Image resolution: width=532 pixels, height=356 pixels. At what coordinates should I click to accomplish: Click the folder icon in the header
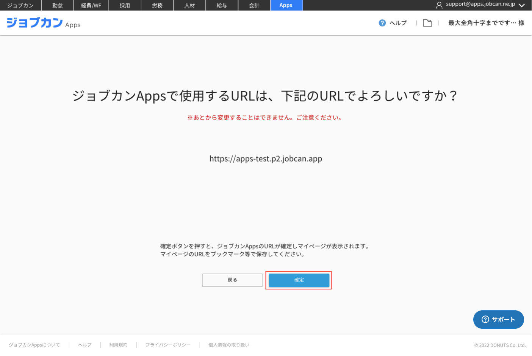[427, 23]
